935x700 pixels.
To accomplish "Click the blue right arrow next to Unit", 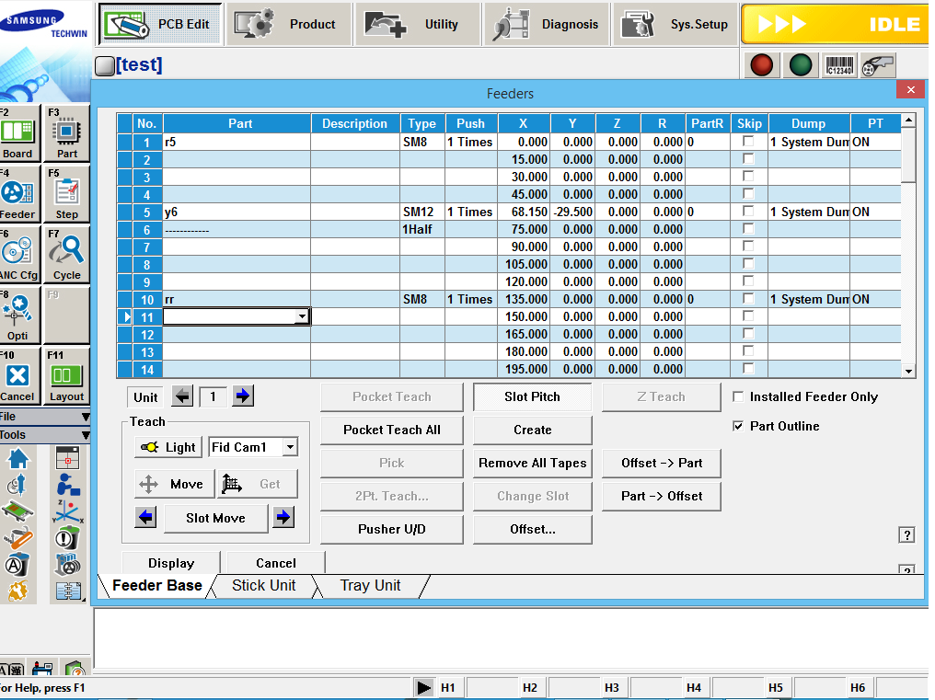I will click(x=242, y=396).
